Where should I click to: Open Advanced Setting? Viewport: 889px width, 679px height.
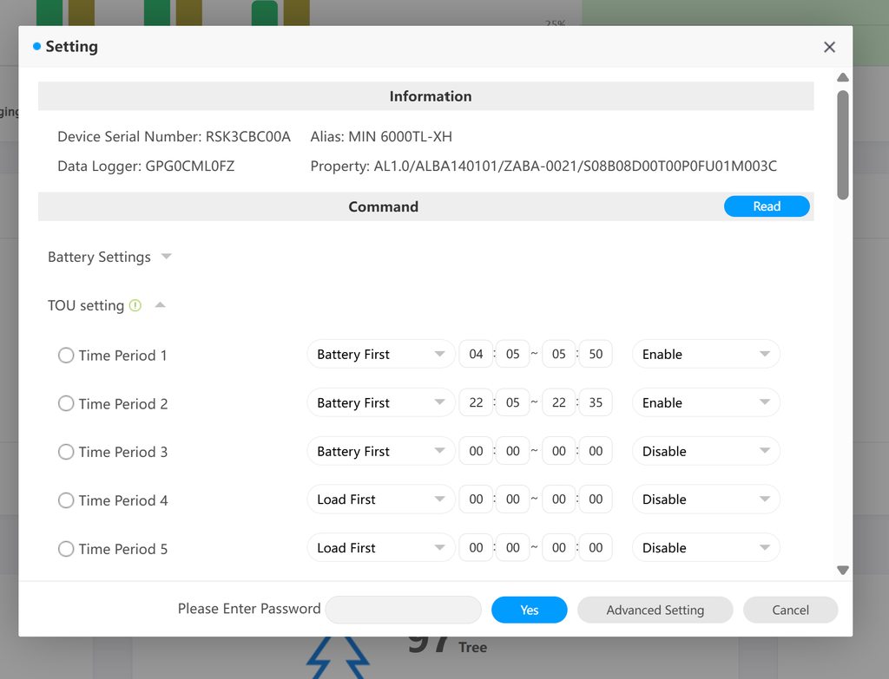pyautogui.click(x=655, y=610)
